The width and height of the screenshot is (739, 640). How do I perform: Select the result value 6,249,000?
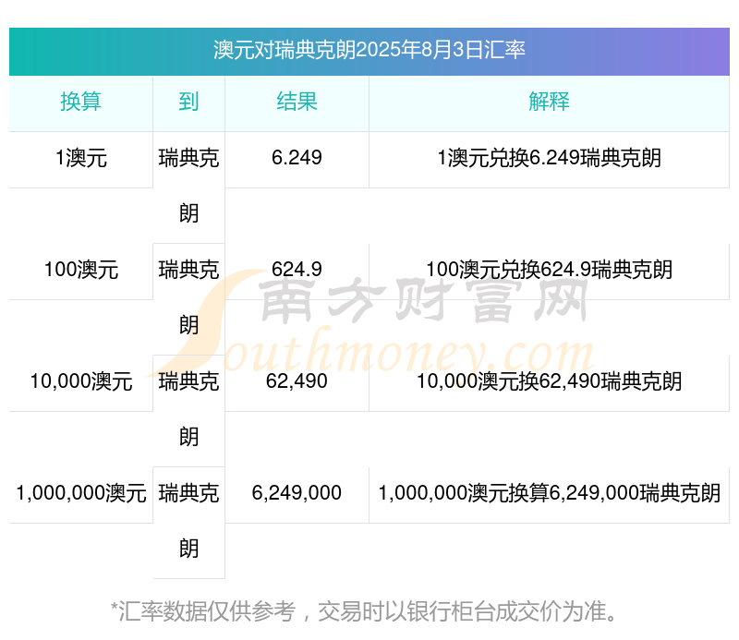pyautogui.click(x=297, y=493)
